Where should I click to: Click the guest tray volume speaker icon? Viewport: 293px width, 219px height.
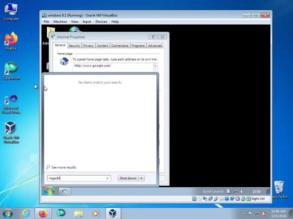tap(242, 191)
